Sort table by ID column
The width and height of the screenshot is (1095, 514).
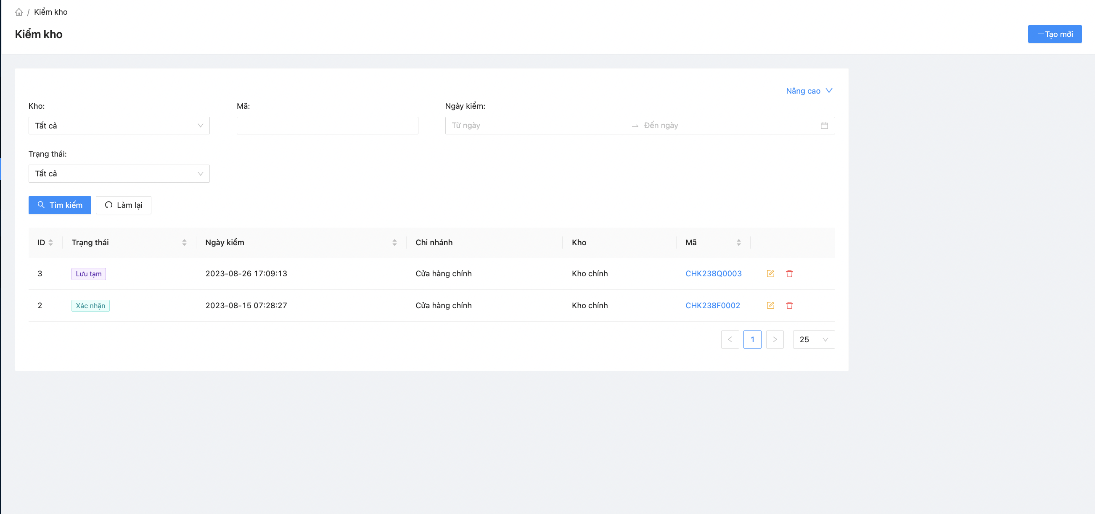(x=50, y=243)
